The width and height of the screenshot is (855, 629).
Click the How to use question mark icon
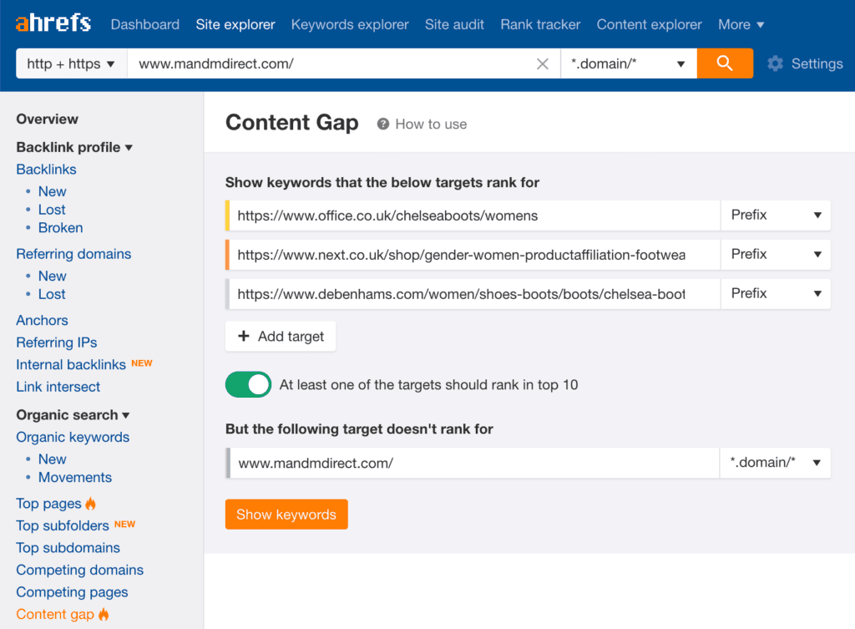[382, 124]
